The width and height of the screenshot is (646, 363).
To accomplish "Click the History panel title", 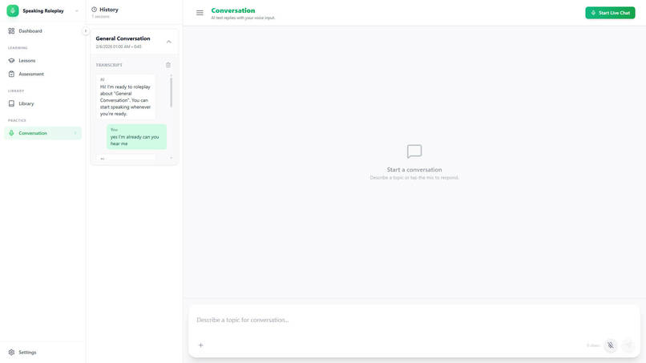I will click(x=109, y=9).
